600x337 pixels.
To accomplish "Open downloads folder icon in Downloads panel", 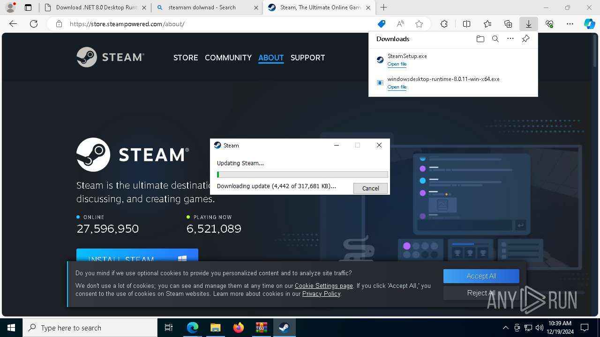I will tap(480, 39).
